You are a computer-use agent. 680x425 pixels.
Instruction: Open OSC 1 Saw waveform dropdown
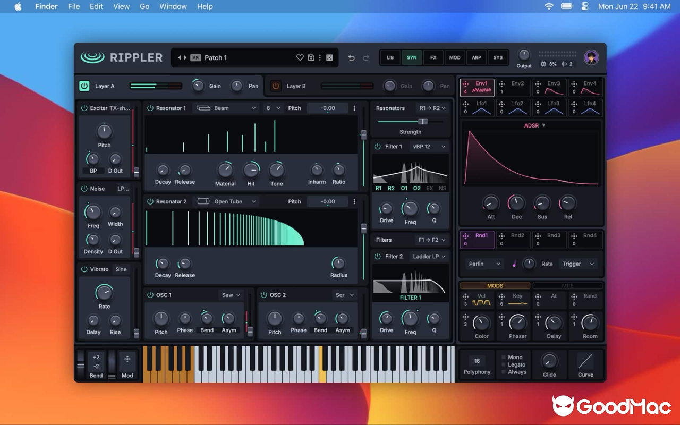[231, 295]
